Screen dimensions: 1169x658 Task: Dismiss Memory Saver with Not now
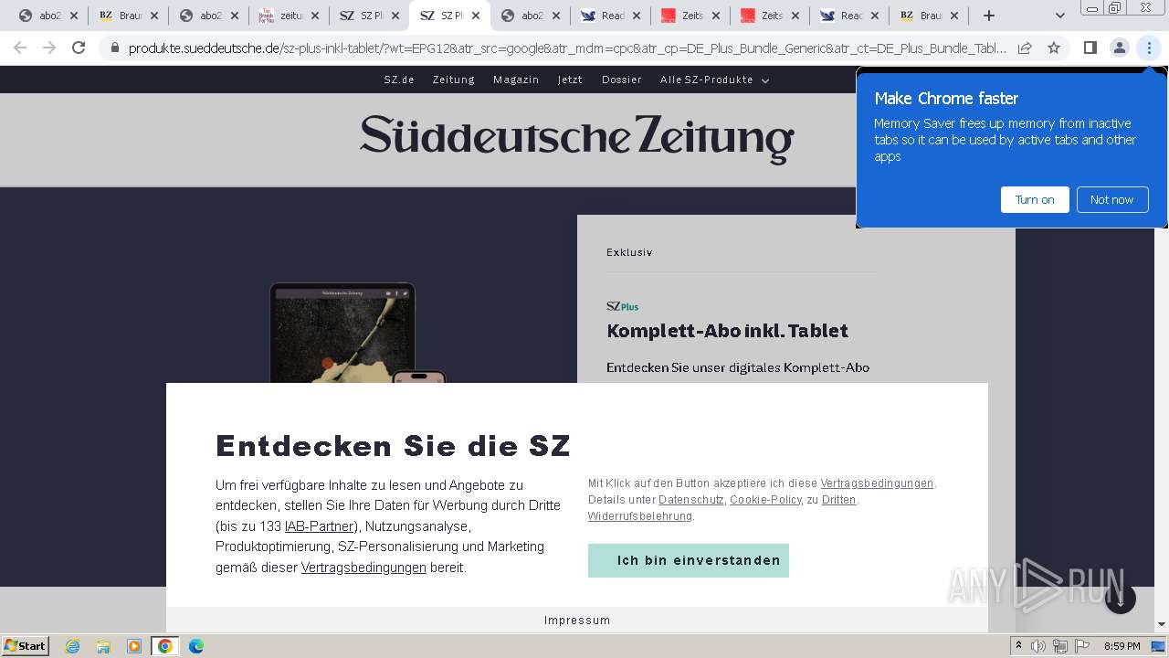pyautogui.click(x=1111, y=199)
